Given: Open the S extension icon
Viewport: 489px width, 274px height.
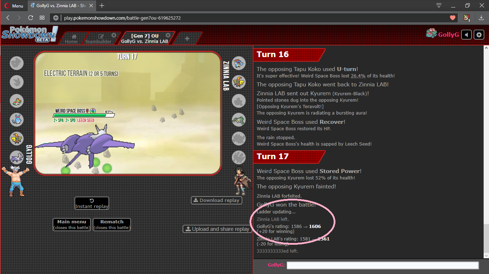Looking at the screenshot, I should click(x=466, y=18).
